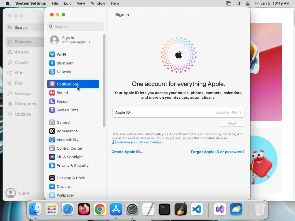Click System Settings gear in the Dock
Viewport: 295px width, 221px height.
132,209
